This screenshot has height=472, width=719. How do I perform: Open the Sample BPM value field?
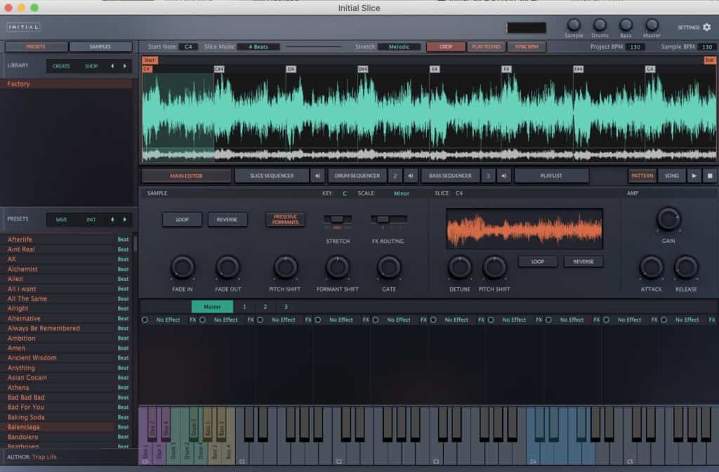click(707, 47)
